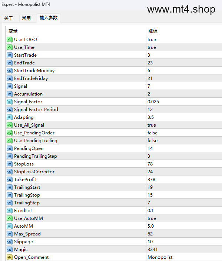Click the Max_Spread variable name

pos(27,234)
